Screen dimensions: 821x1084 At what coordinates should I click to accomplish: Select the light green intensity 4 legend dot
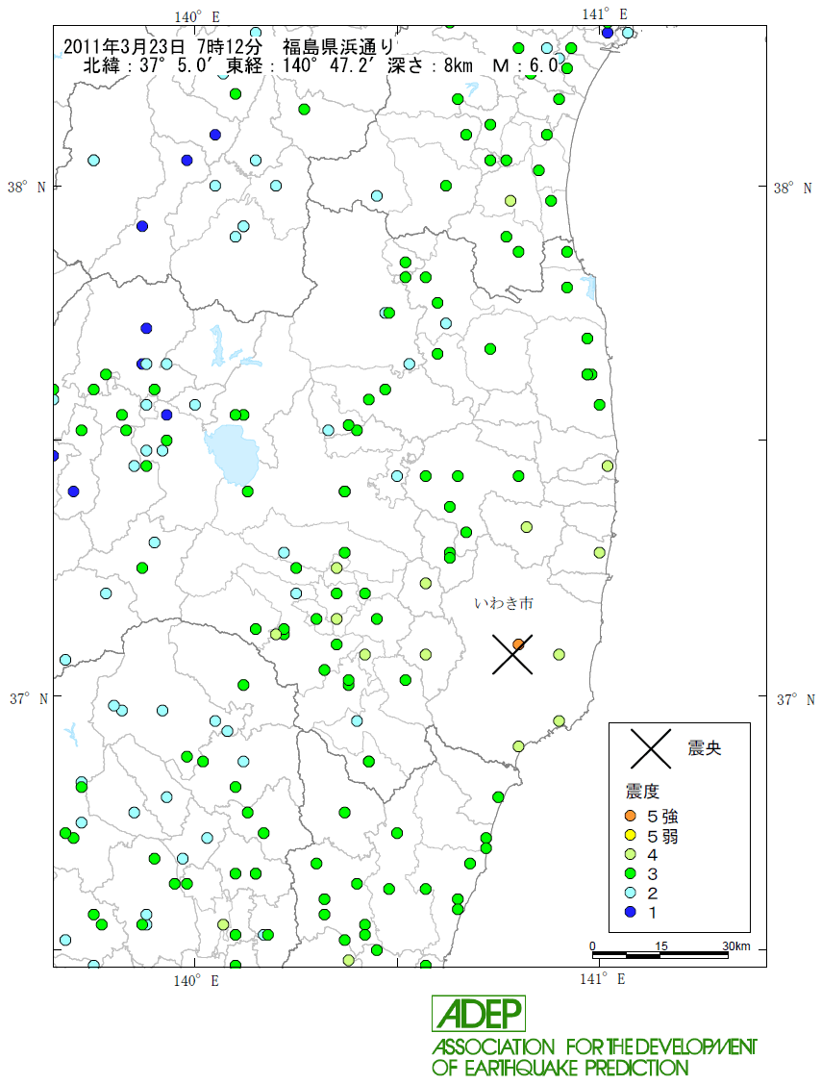click(x=631, y=854)
